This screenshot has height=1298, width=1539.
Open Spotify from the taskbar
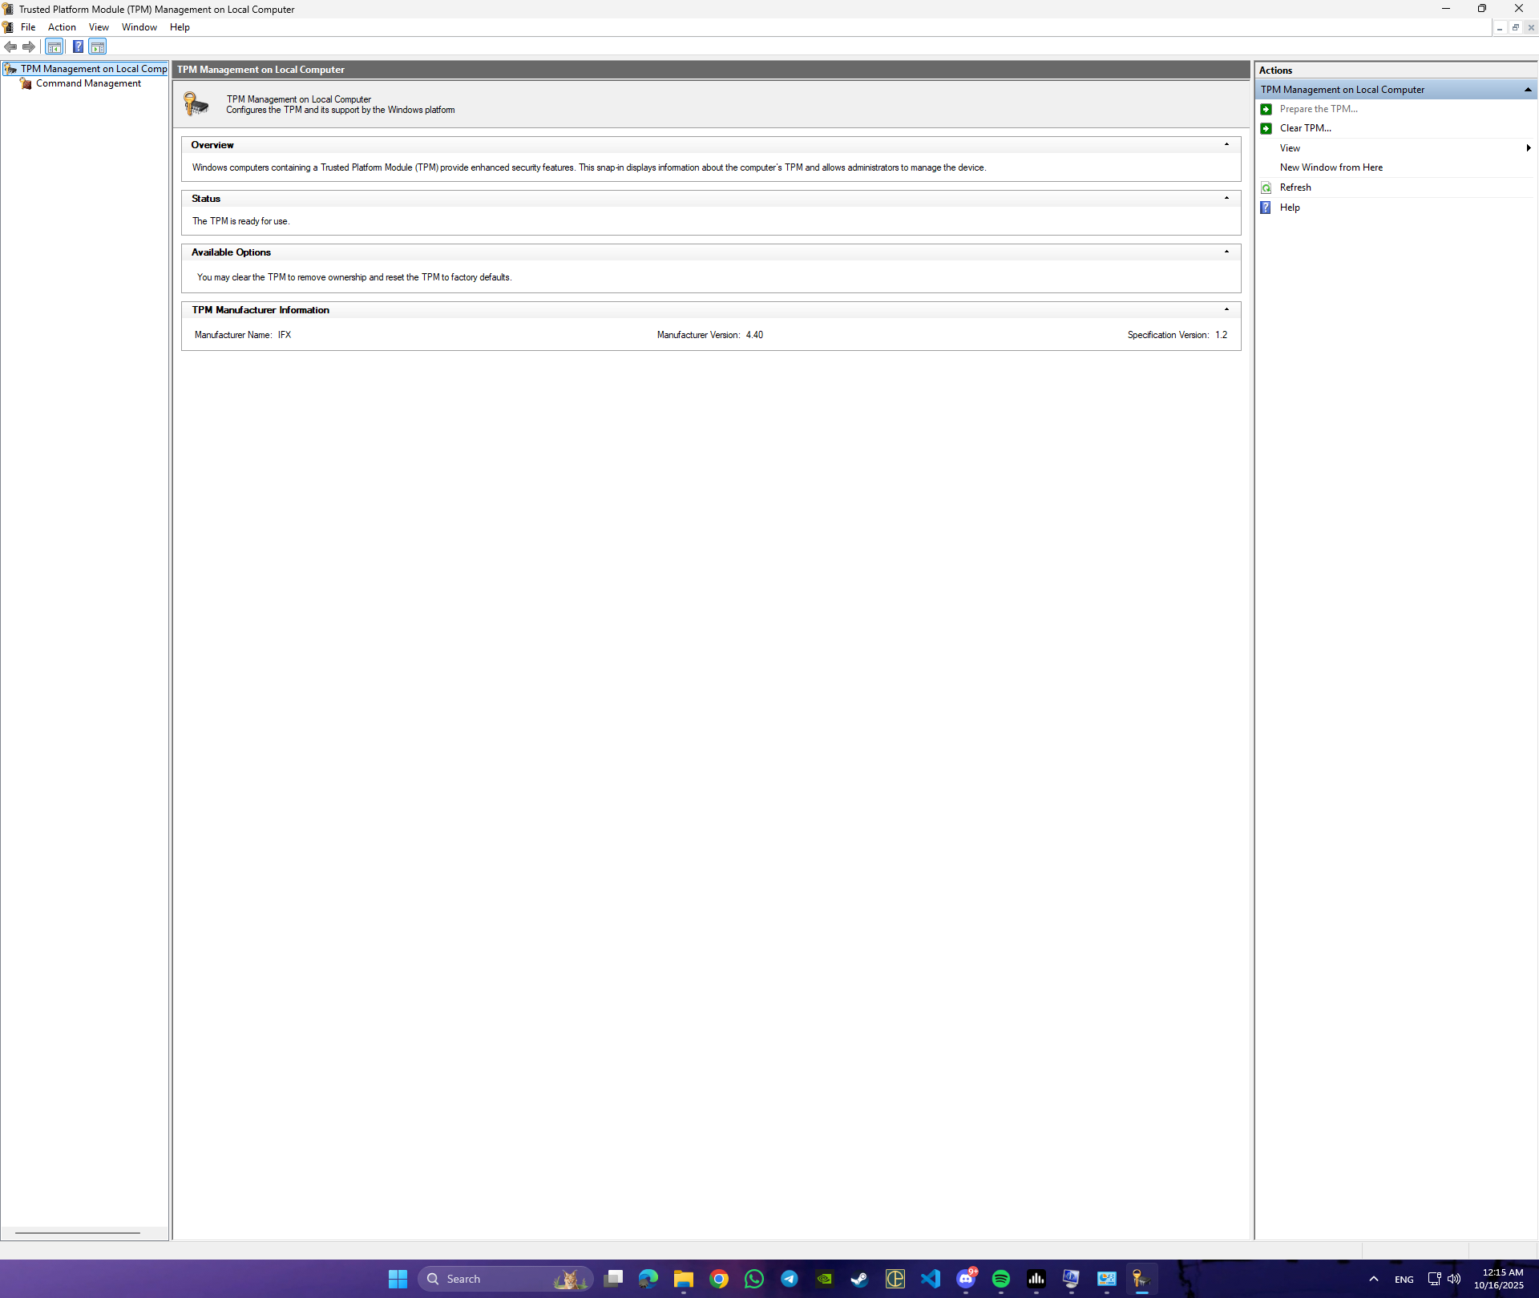point(1001,1279)
